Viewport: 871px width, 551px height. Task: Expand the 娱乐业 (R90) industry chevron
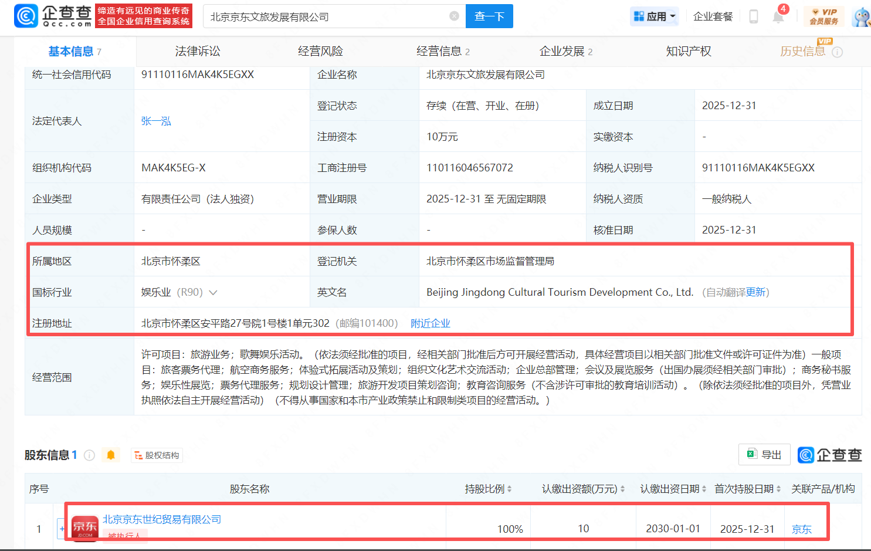[x=213, y=293]
